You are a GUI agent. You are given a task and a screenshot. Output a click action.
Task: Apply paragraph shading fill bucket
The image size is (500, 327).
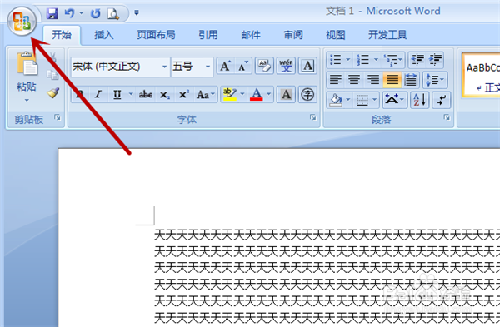pos(336,100)
